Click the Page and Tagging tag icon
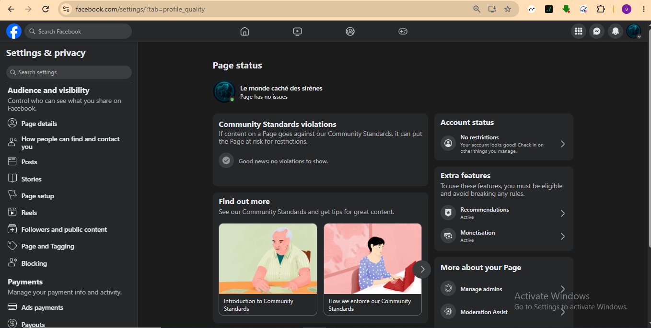The image size is (651, 328). tap(12, 246)
